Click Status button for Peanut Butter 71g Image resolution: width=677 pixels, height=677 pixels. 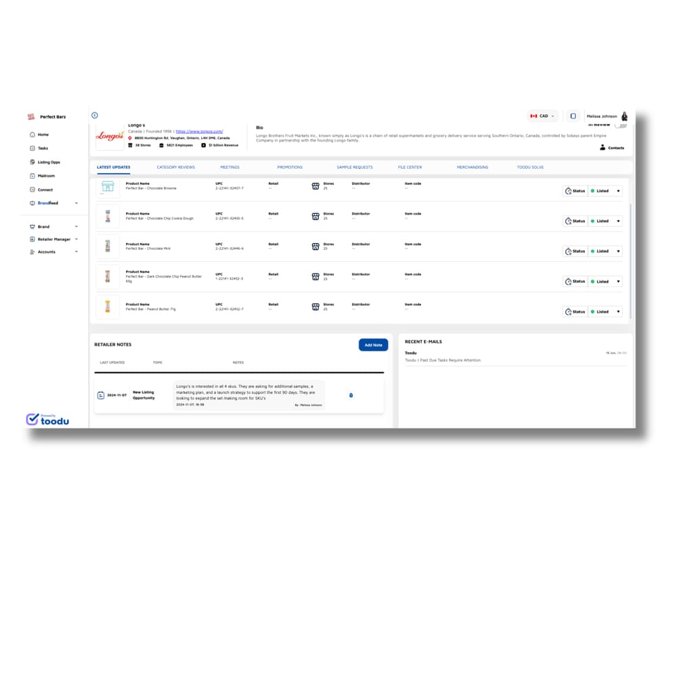[575, 311]
